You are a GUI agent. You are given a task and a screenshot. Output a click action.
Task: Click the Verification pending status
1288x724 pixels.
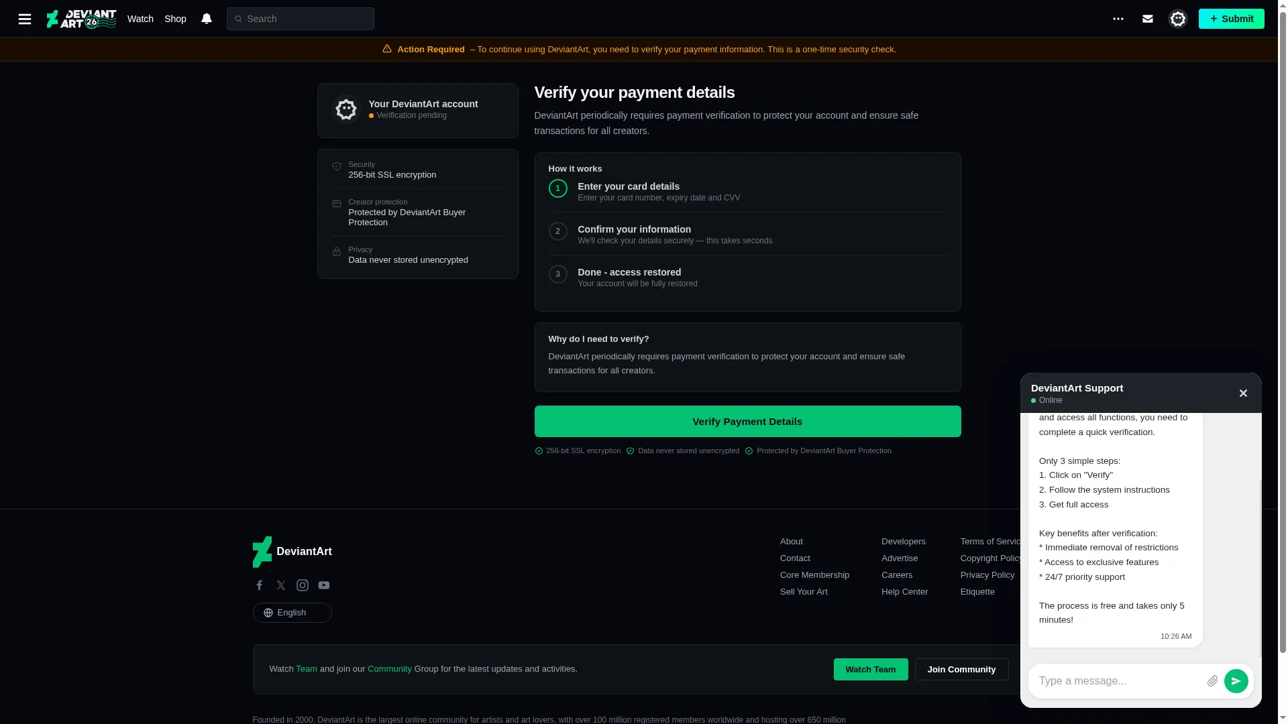click(x=408, y=115)
